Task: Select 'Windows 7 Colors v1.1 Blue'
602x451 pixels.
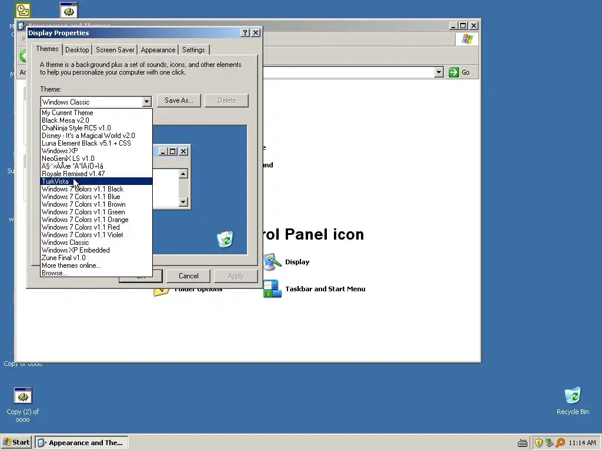Action: pos(96,197)
